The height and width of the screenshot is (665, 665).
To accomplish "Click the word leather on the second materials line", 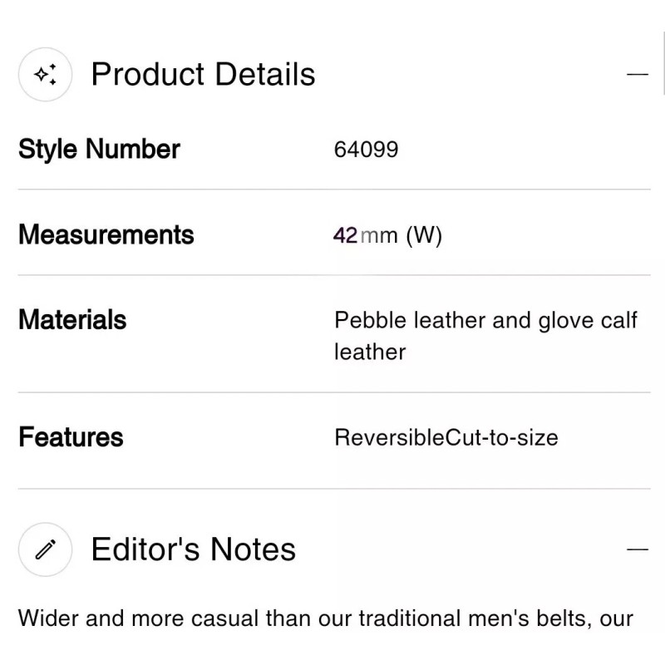I will click(370, 352).
